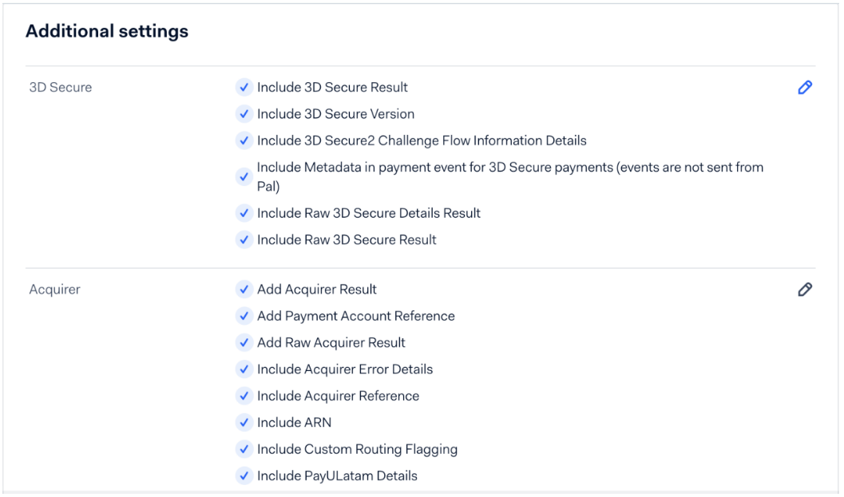Select the 3D Secure section label
Screen dimensions: 844x497
coord(60,88)
